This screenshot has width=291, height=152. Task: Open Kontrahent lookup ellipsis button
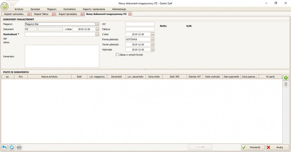97,34
